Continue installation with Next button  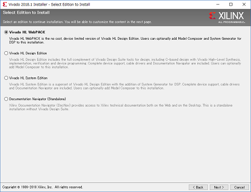pyautogui.click(x=219, y=187)
